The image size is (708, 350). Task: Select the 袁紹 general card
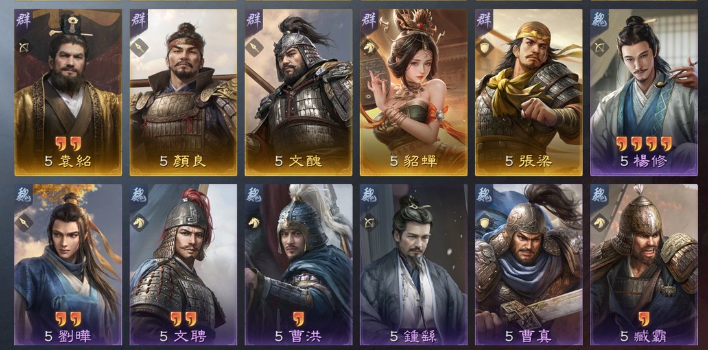pos(68,93)
